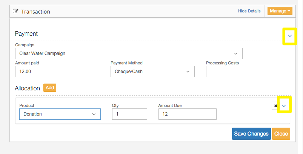Click the Payment Method label text

point(126,63)
